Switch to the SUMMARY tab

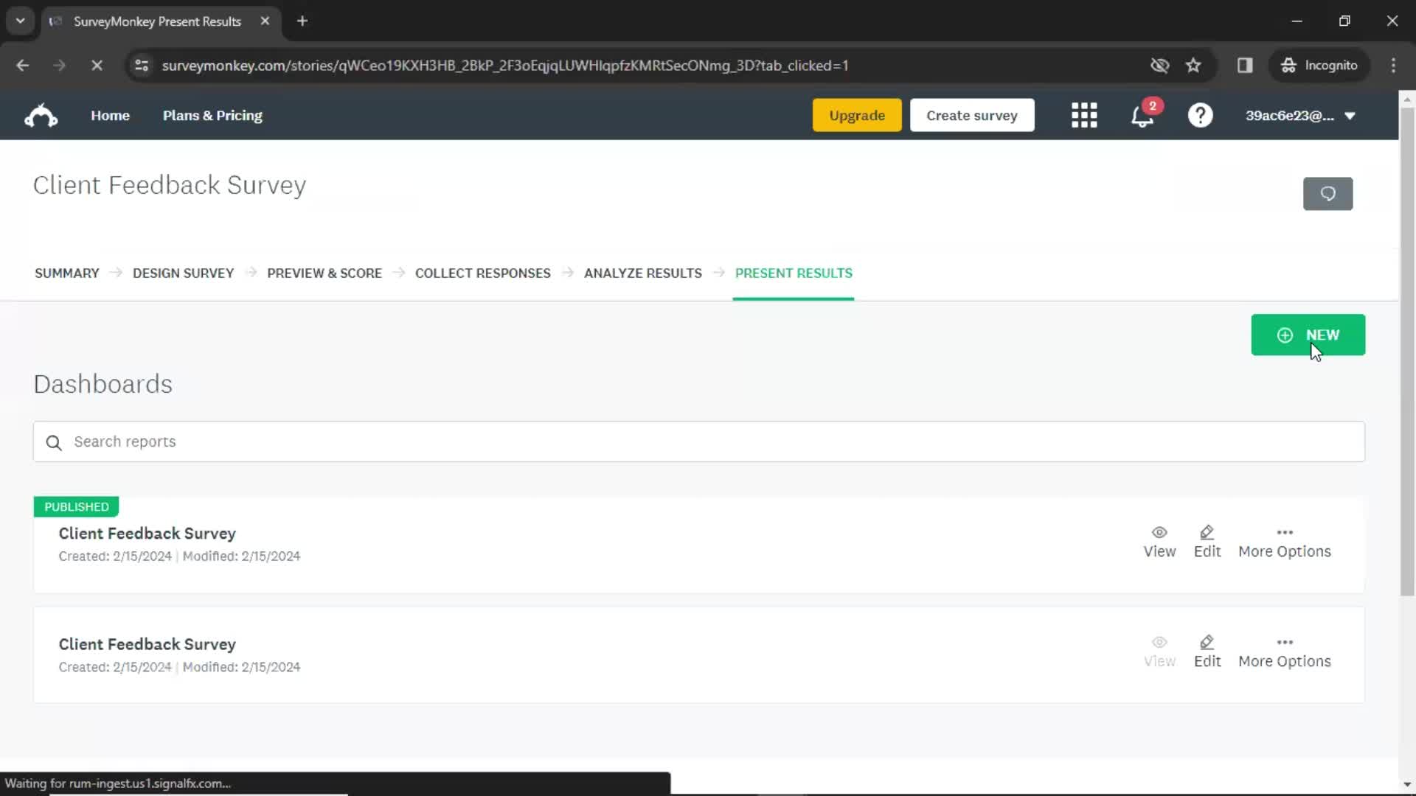[x=66, y=273]
